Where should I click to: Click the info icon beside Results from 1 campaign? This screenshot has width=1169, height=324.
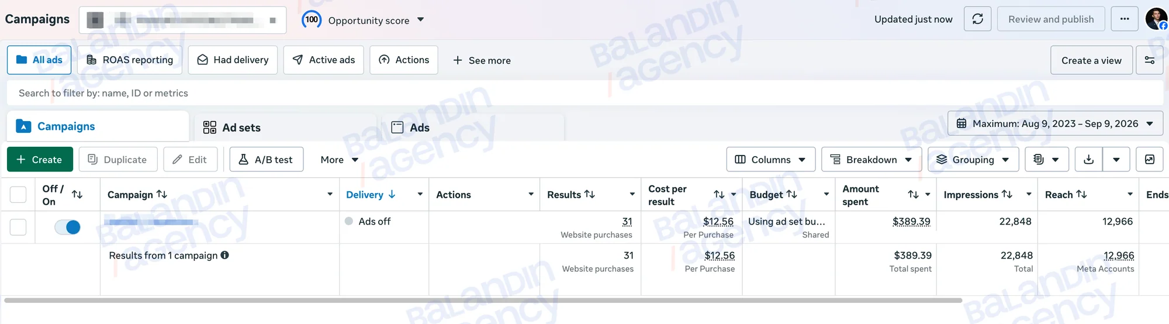(x=225, y=255)
